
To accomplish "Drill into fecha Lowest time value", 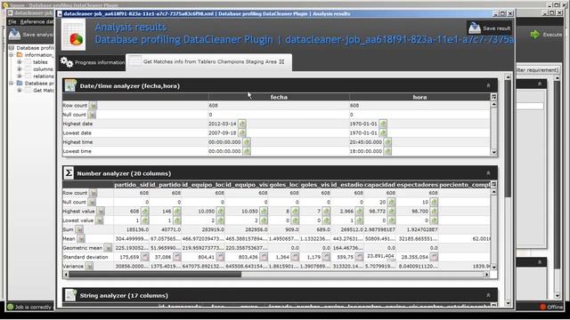I will pyautogui.click(x=247, y=151).
